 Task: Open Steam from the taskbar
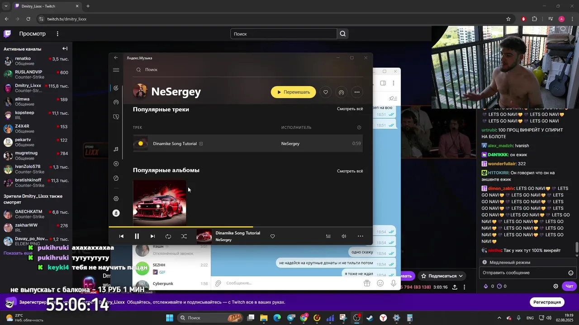coord(370,318)
